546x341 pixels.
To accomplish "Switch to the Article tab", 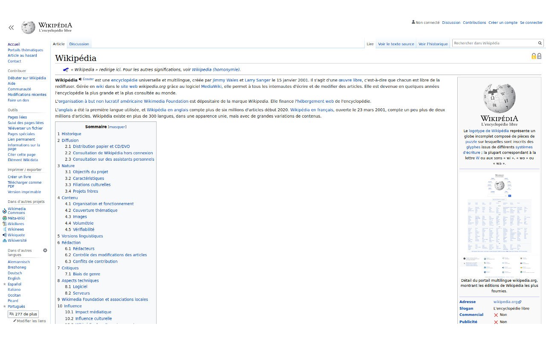I will pyautogui.click(x=59, y=44).
